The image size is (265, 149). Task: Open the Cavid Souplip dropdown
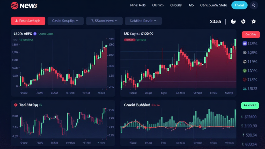pyautogui.click(x=65, y=21)
